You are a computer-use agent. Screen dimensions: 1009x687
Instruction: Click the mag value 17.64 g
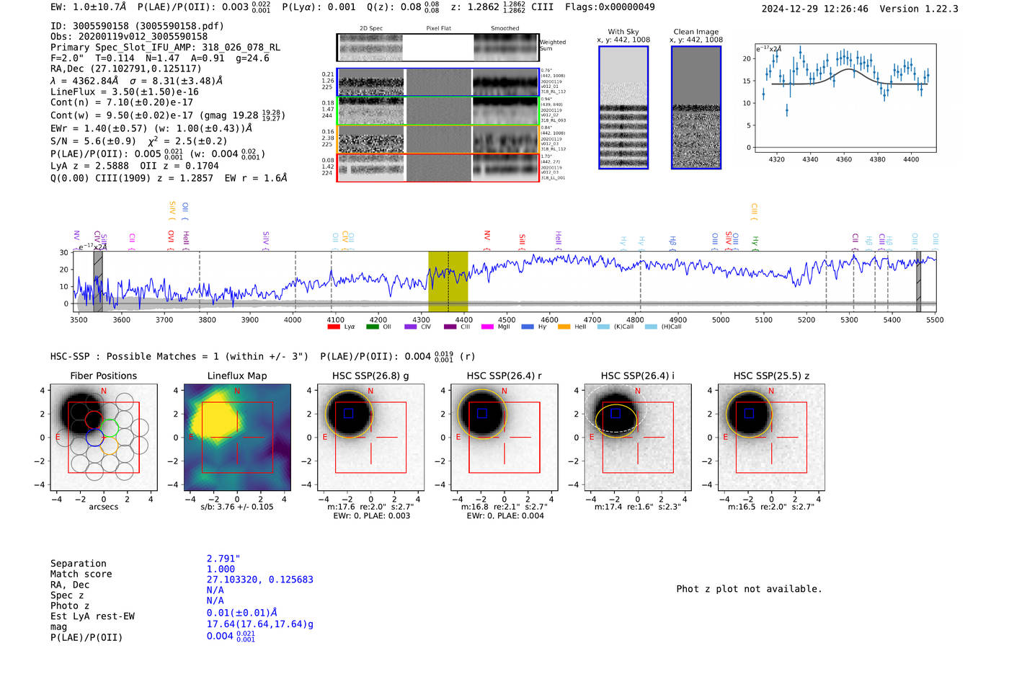pos(260,624)
